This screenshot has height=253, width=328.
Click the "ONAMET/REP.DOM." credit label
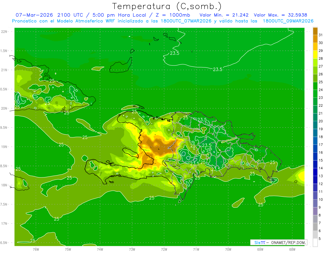(288, 242)
